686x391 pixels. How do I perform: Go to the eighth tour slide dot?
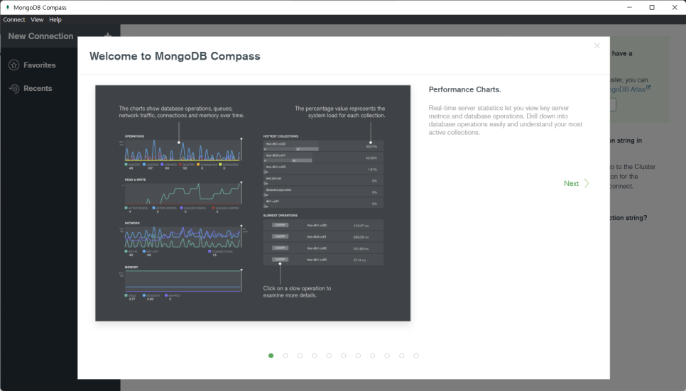pyautogui.click(x=372, y=356)
